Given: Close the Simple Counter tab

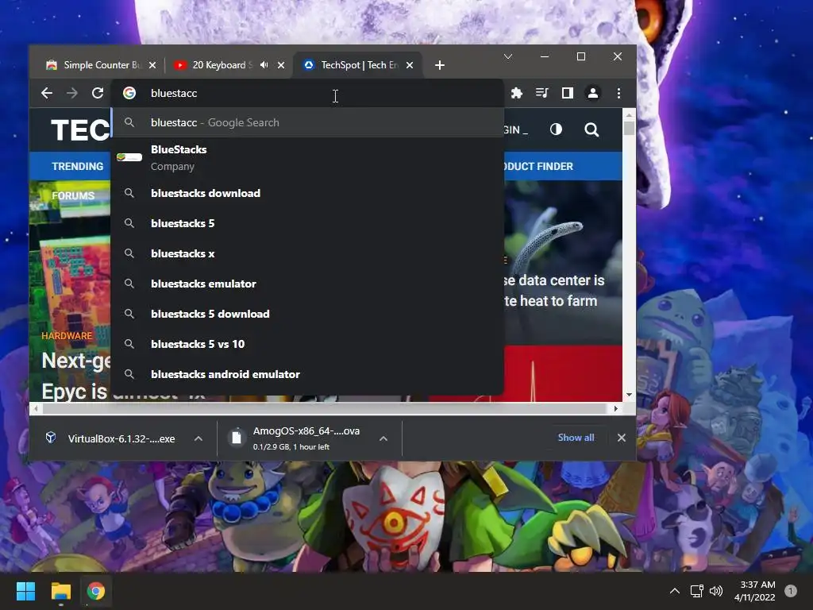Looking at the screenshot, I should tap(152, 65).
